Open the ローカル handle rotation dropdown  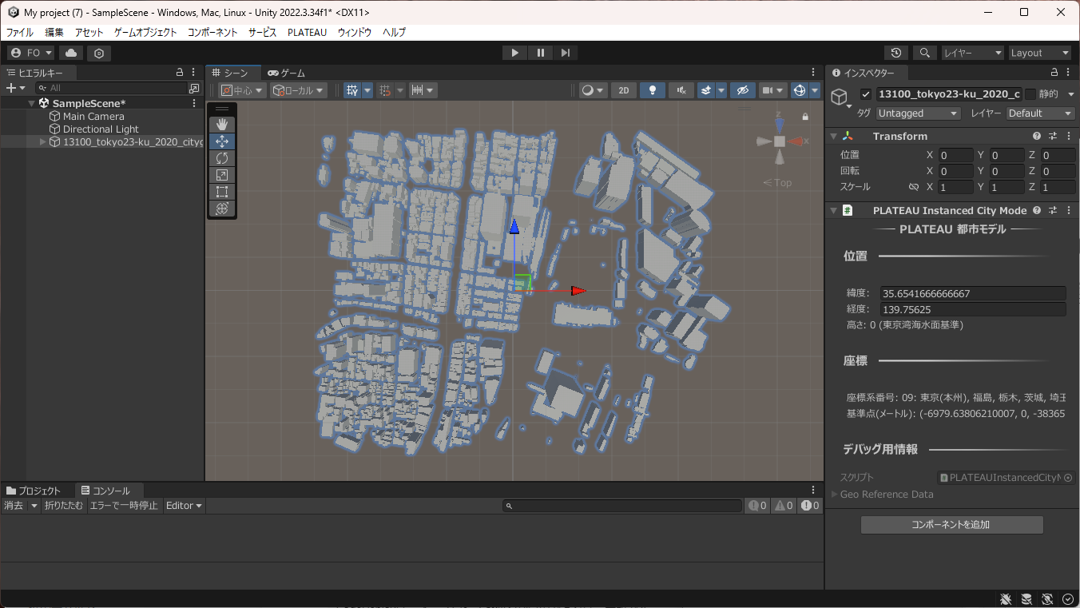300,90
